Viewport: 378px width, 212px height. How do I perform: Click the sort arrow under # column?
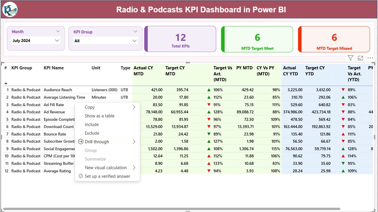(x=6, y=83)
